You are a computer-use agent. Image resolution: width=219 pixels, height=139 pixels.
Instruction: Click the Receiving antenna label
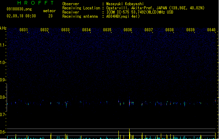click(x=80, y=16)
